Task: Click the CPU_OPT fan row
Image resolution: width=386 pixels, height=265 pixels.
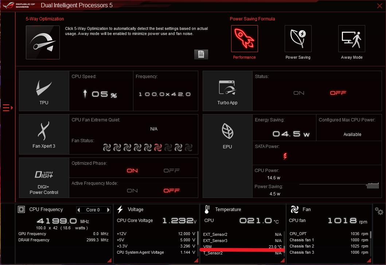Action: point(329,234)
